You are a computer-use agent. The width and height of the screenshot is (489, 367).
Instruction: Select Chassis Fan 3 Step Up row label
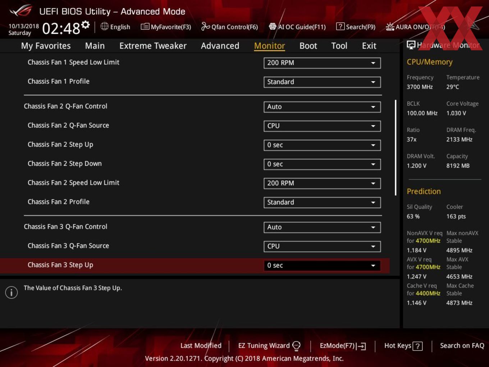point(60,265)
